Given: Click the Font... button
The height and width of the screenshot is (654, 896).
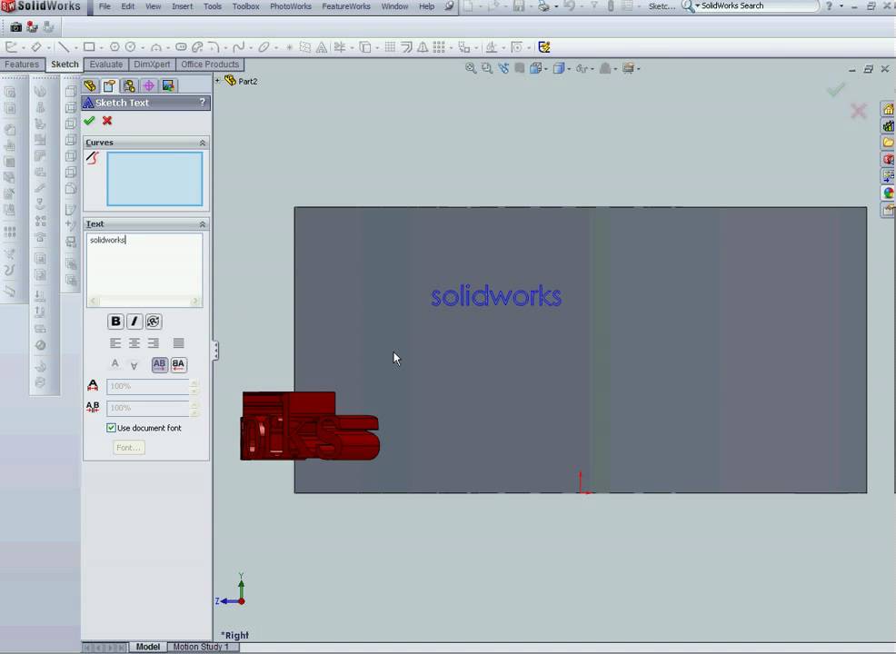Looking at the screenshot, I should pyautogui.click(x=128, y=447).
